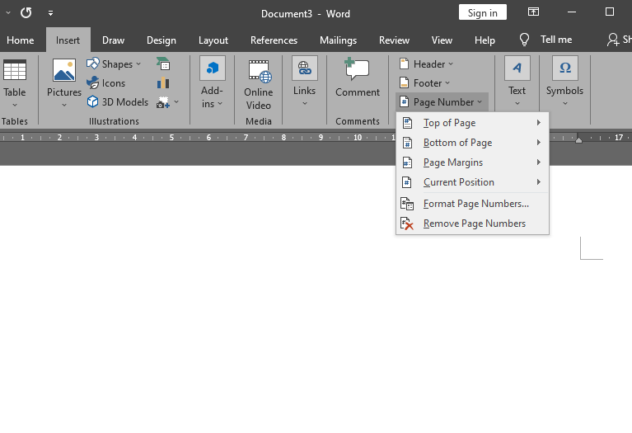Select Format Page Numbers option
The width and height of the screenshot is (632, 433).
tap(475, 204)
